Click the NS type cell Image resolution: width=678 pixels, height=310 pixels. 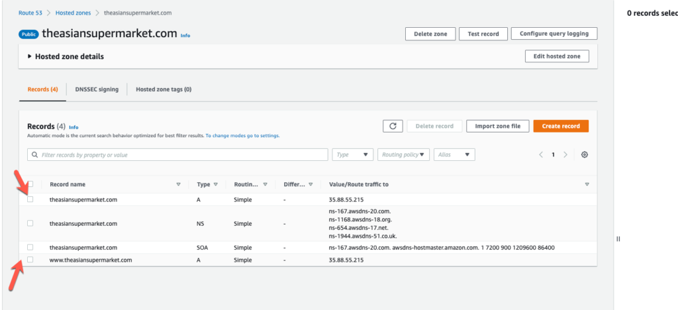pyautogui.click(x=201, y=223)
